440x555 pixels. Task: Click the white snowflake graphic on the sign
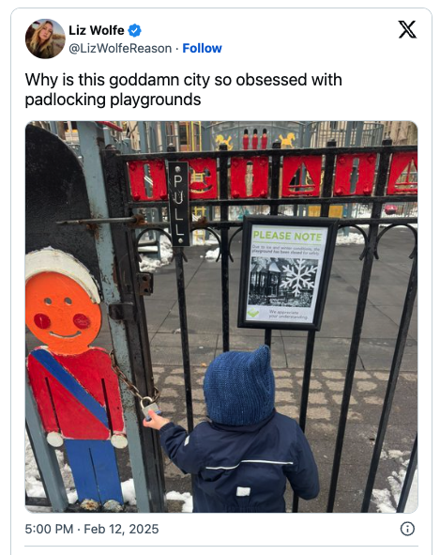(x=299, y=278)
